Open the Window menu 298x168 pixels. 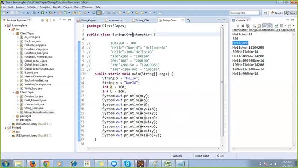pos(87,7)
